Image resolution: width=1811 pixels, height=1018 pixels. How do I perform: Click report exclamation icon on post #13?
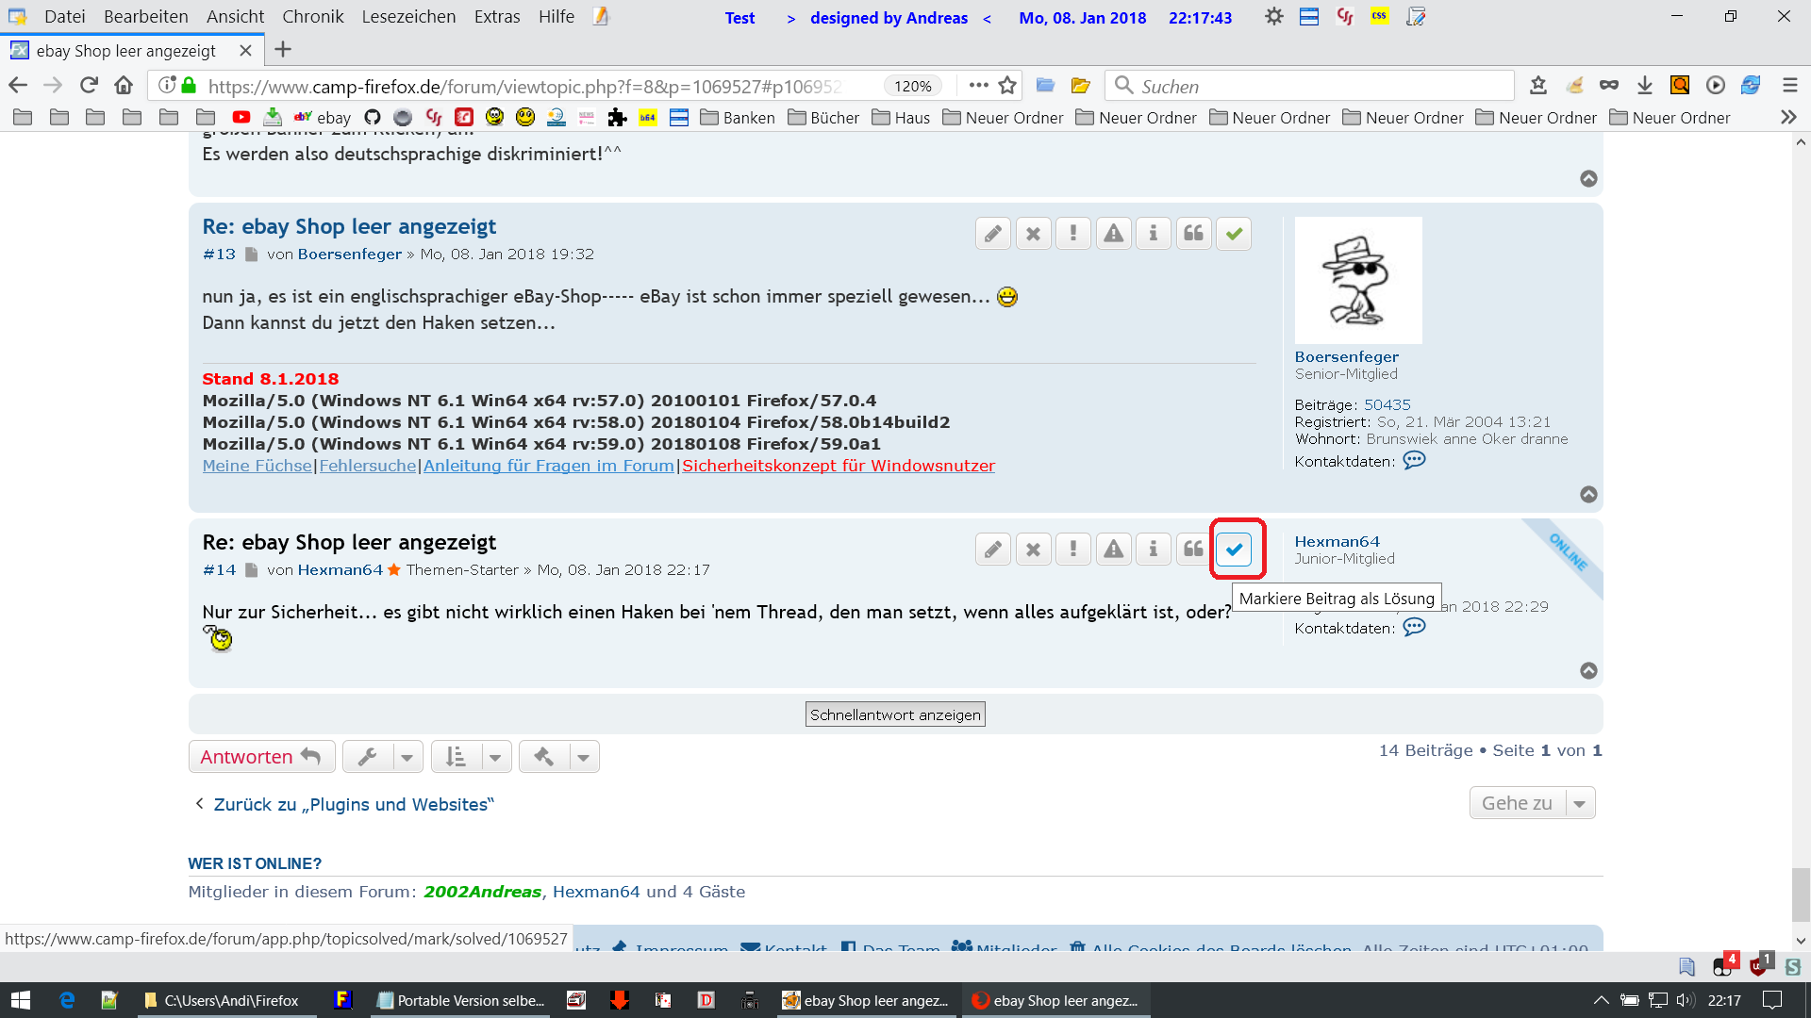point(1072,234)
